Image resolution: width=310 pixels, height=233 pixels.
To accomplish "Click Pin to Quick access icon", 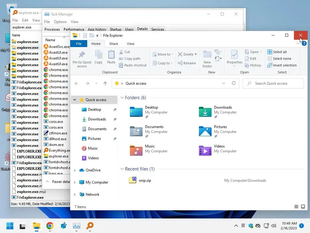I will click(x=82, y=55).
